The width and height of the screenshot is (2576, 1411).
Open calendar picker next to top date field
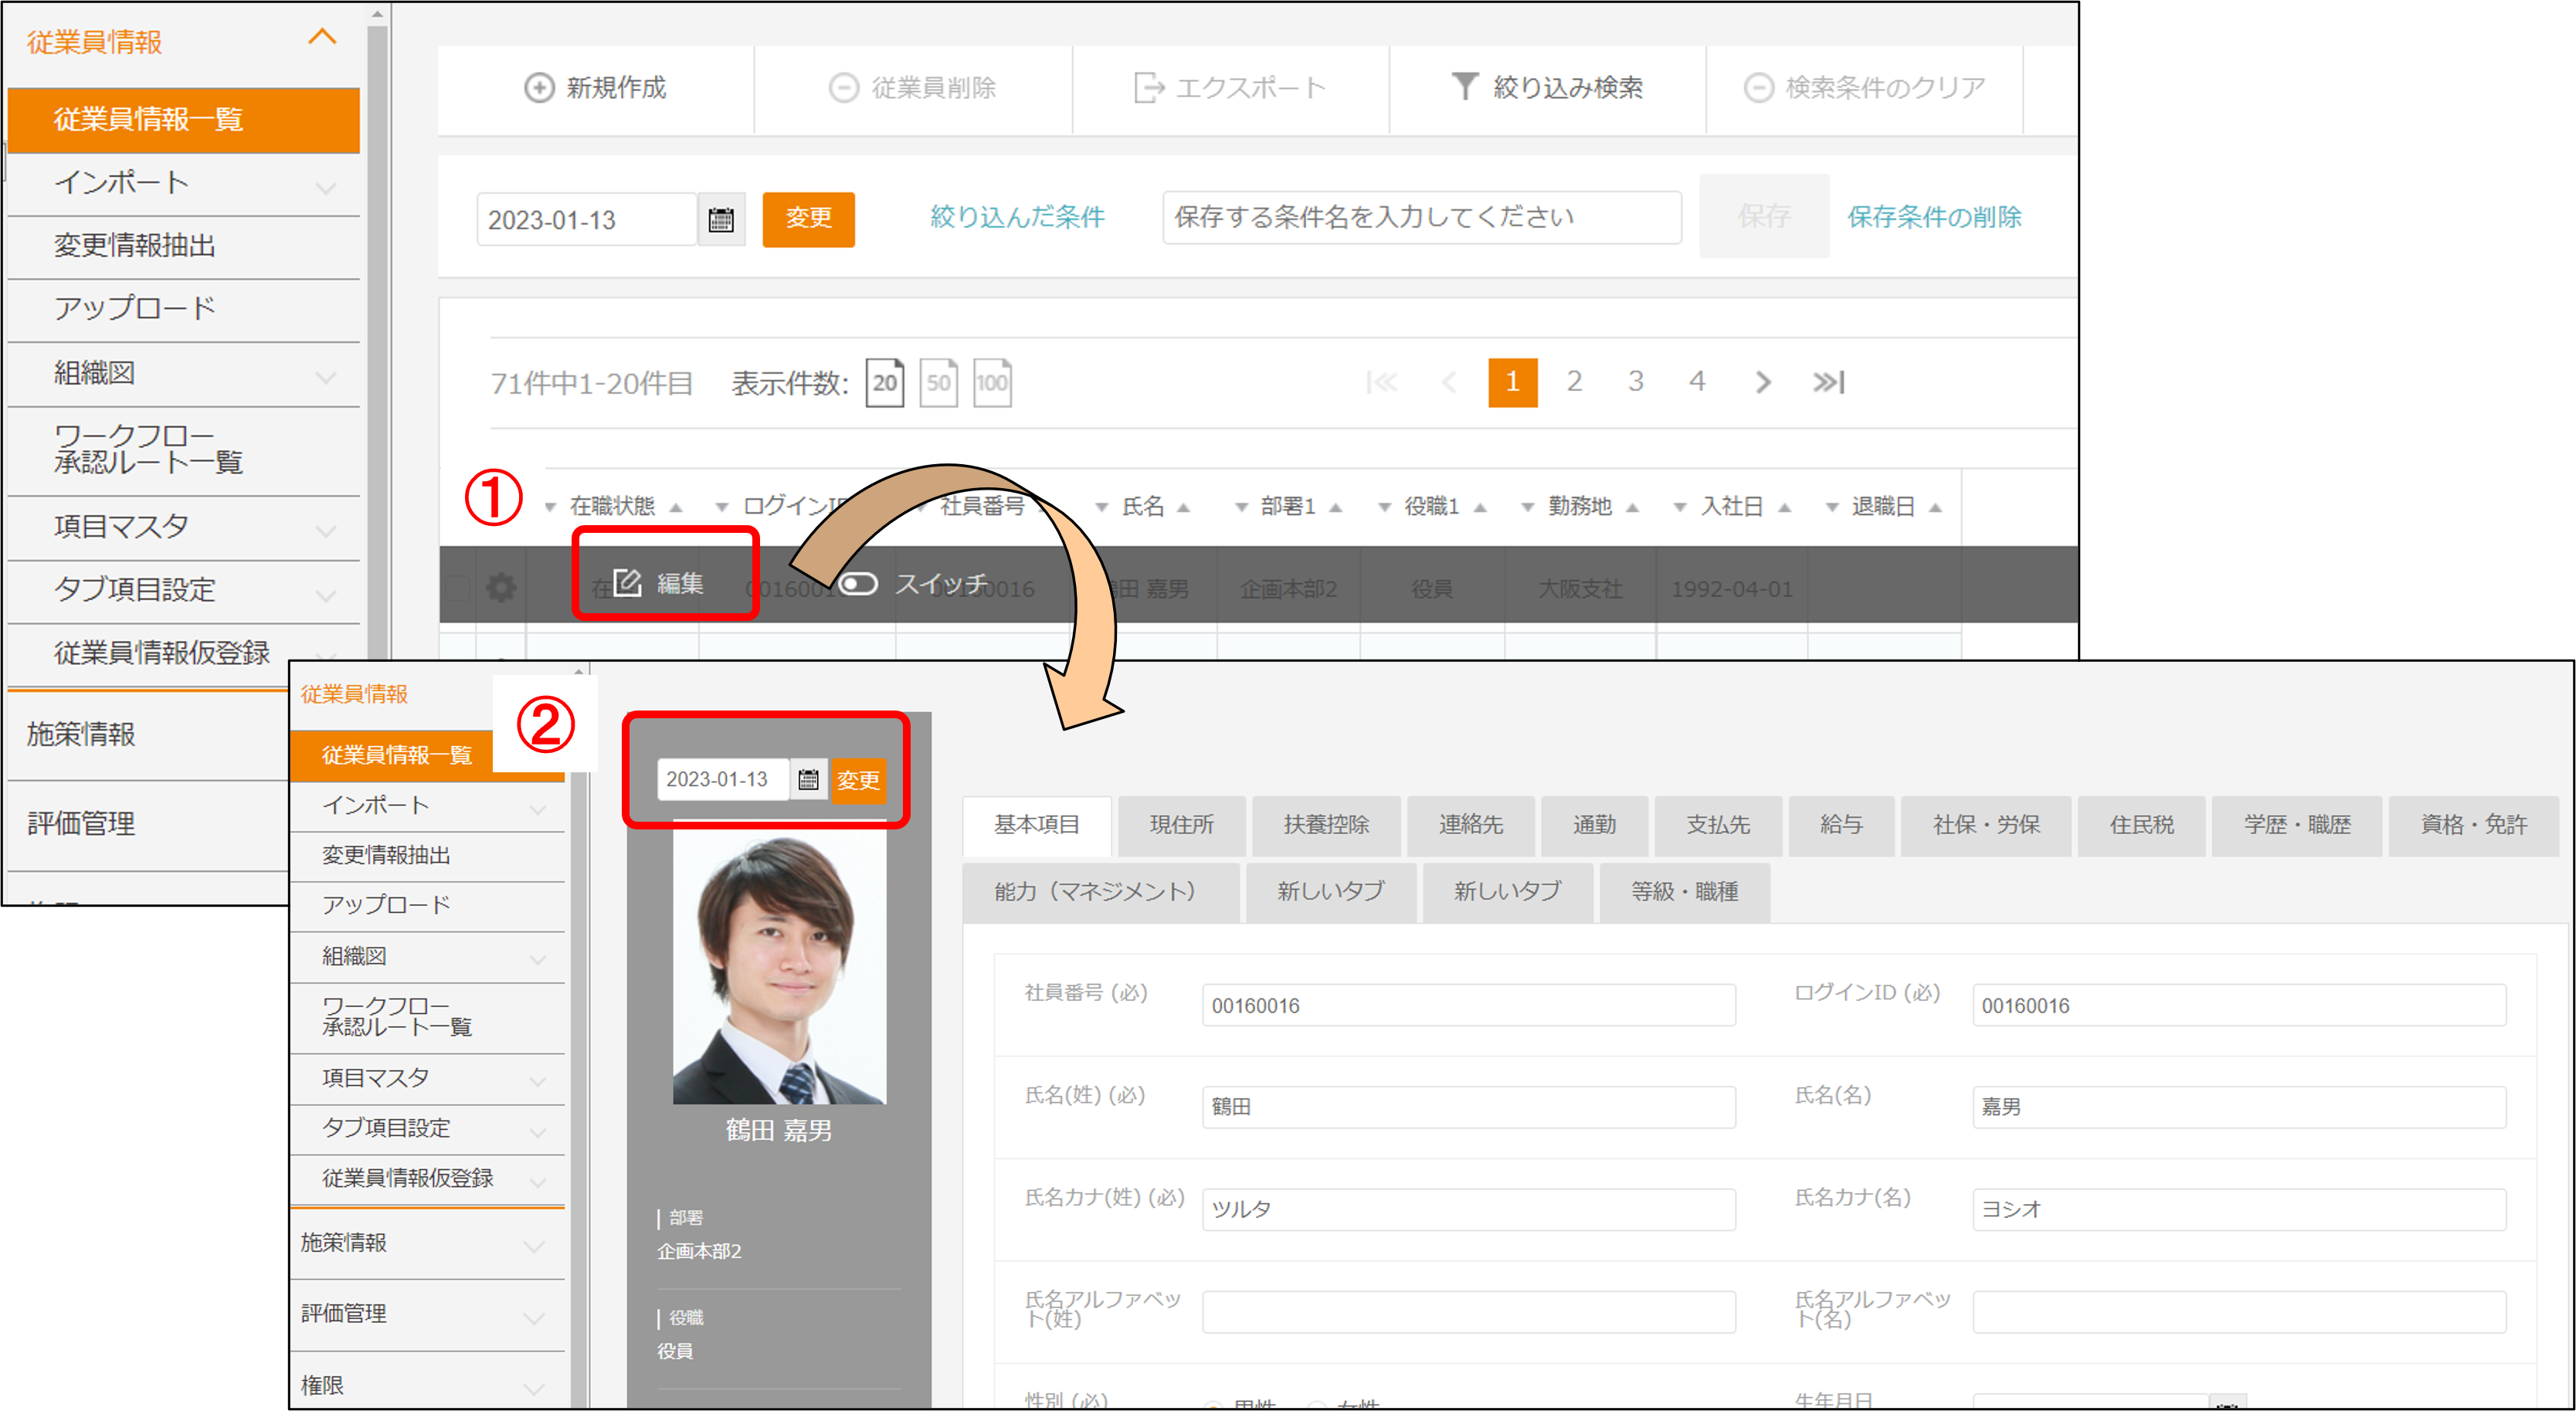coord(721,219)
